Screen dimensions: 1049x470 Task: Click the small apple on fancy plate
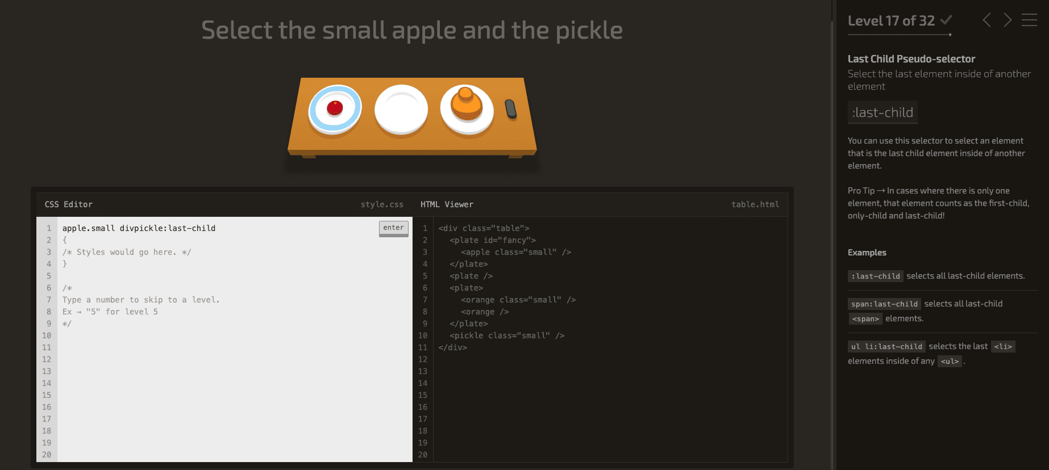pyautogui.click(x=335, y=107)
